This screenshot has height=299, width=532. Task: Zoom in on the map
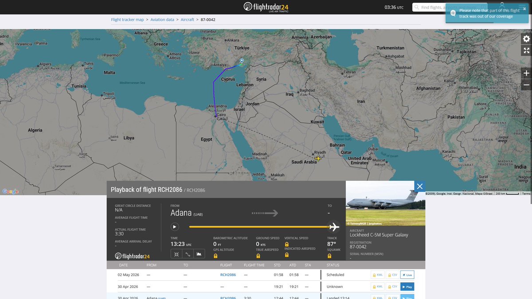[526, 73]
